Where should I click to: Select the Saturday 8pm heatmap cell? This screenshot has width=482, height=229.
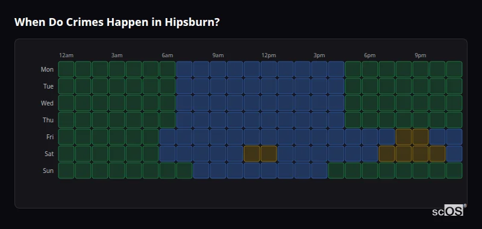pyautogui.click(x=404, y=154)
